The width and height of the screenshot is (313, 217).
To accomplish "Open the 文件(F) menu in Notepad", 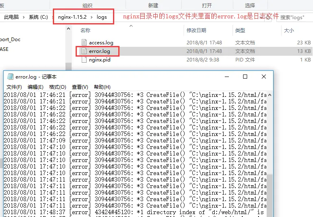I will [14, 87].
